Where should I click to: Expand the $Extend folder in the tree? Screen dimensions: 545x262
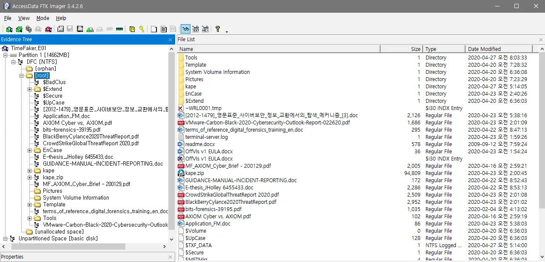pos(30,89)
